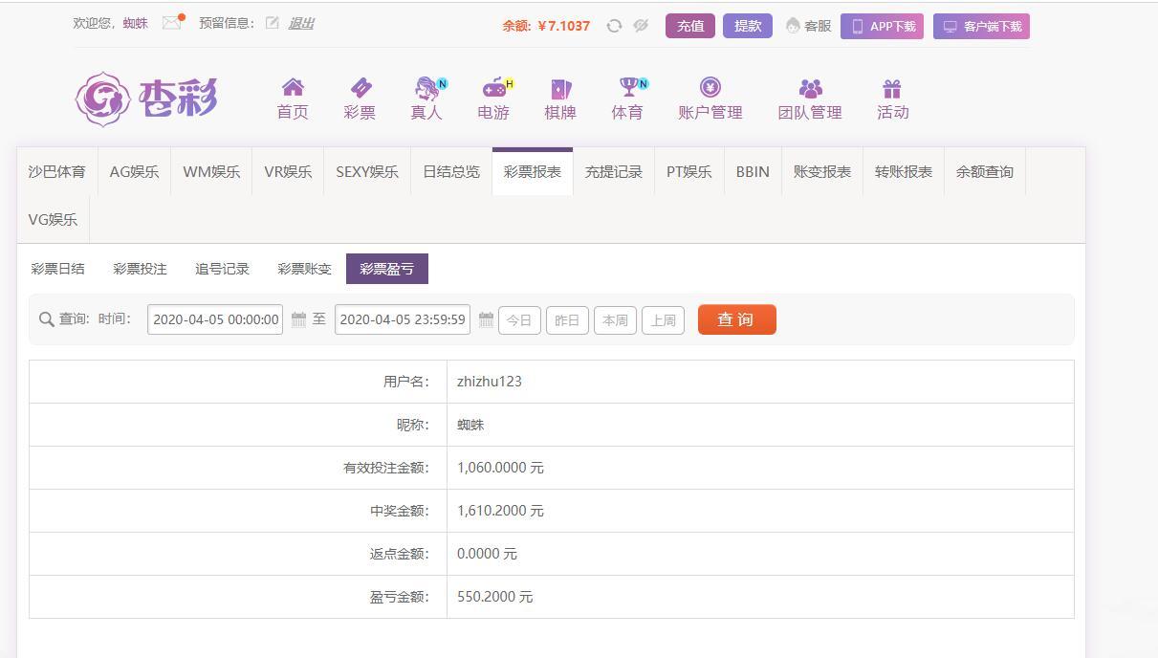
Task: Click the edit reserved info icon
Action: point(273,23)
